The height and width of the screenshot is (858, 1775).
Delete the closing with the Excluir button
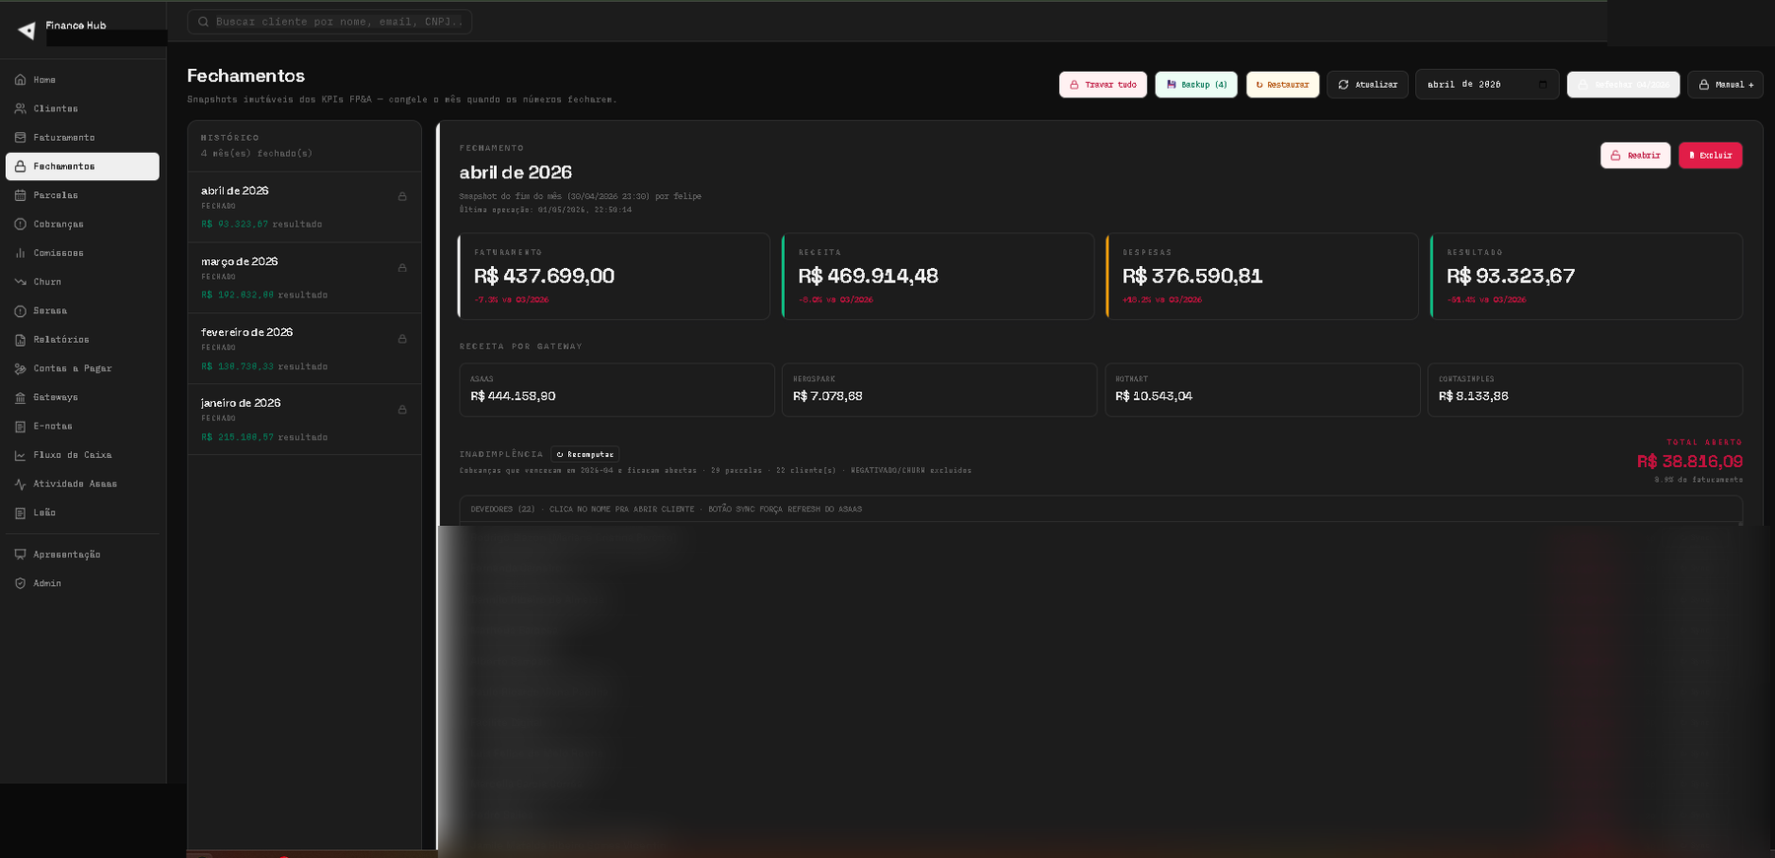tap(1710, 156)
